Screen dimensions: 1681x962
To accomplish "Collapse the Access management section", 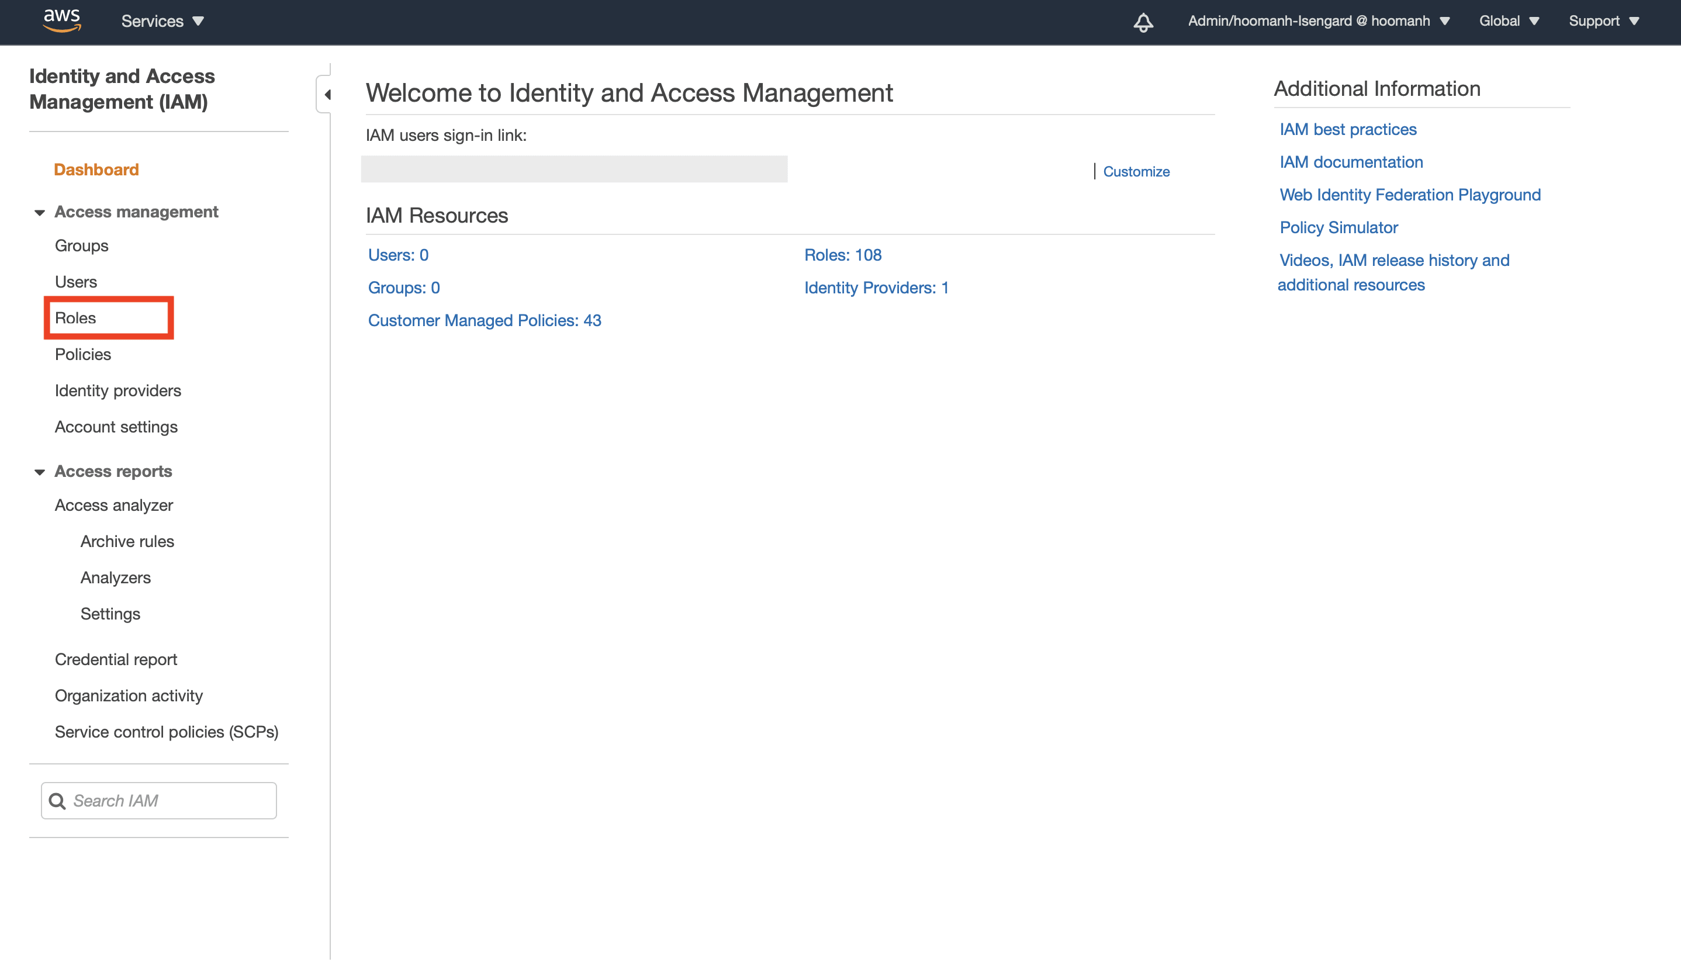I will tap(40, 212).
